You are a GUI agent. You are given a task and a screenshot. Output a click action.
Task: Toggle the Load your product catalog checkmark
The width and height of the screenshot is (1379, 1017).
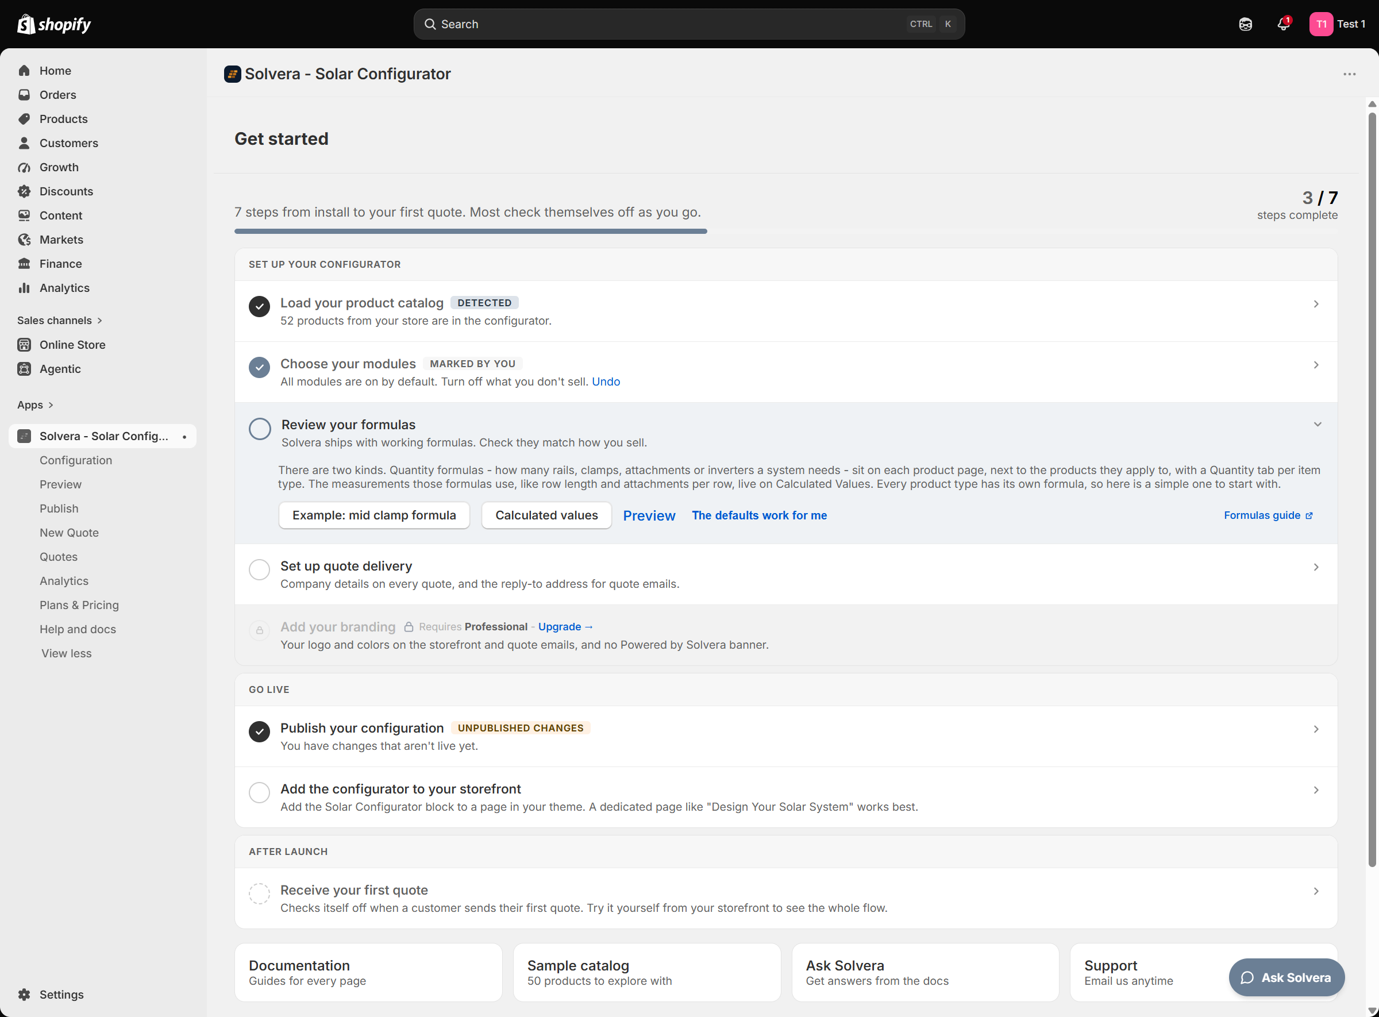(x=259, y=307)
